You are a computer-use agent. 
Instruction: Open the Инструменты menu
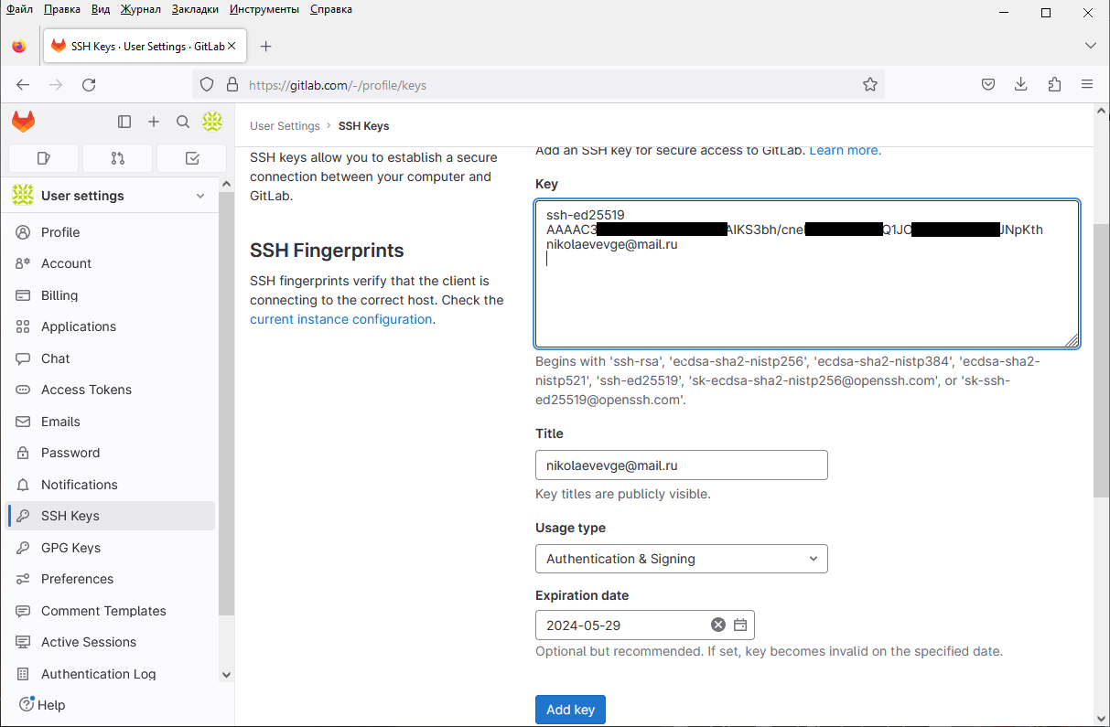coord(264,9)
